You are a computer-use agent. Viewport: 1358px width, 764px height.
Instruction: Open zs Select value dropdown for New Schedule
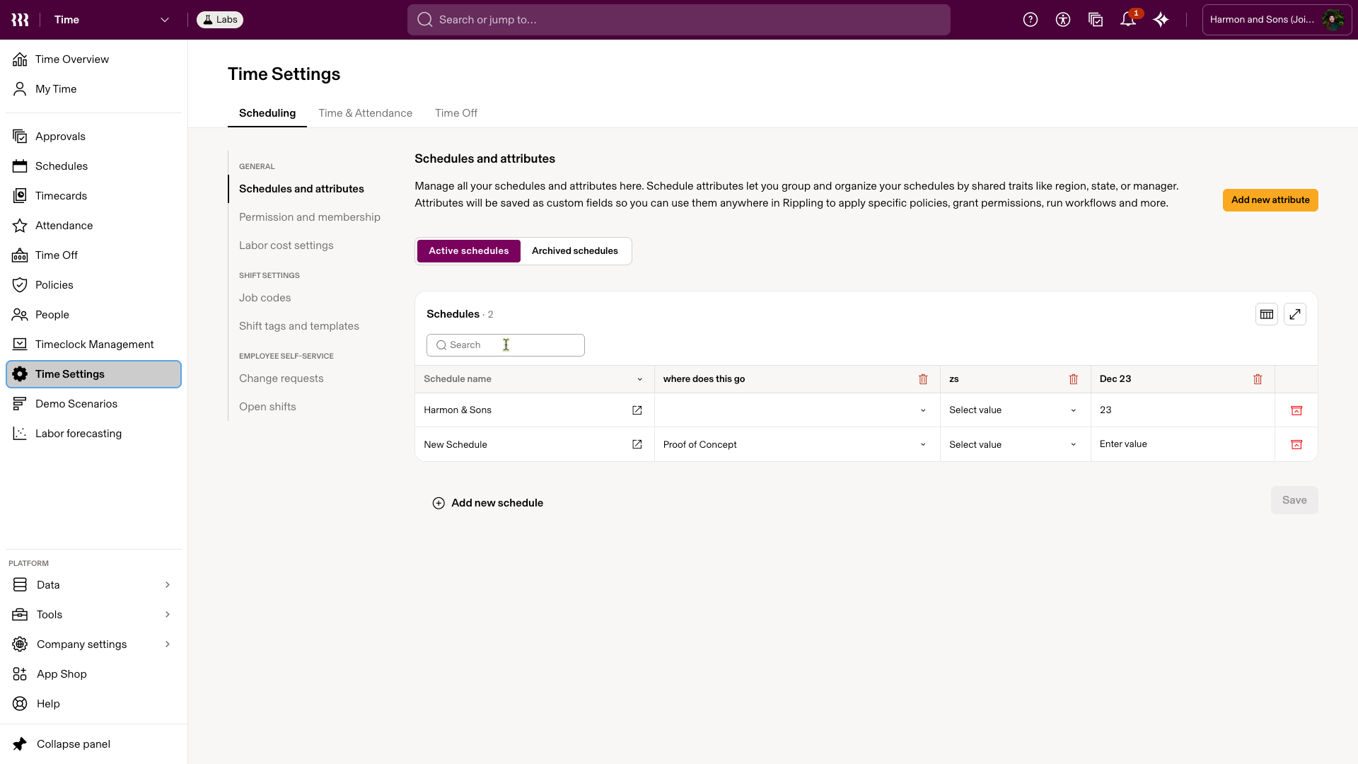[1015, 444]
